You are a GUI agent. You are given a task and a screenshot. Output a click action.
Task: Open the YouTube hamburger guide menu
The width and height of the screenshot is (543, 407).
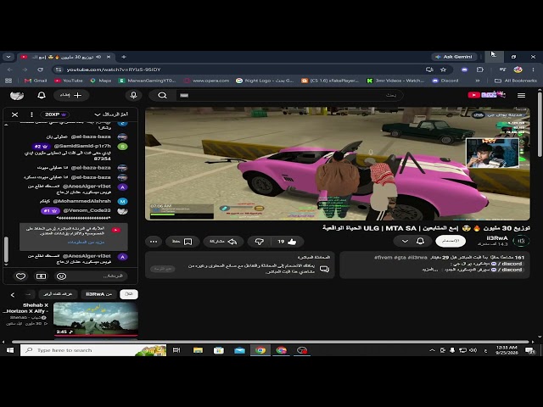click(521, 95)
